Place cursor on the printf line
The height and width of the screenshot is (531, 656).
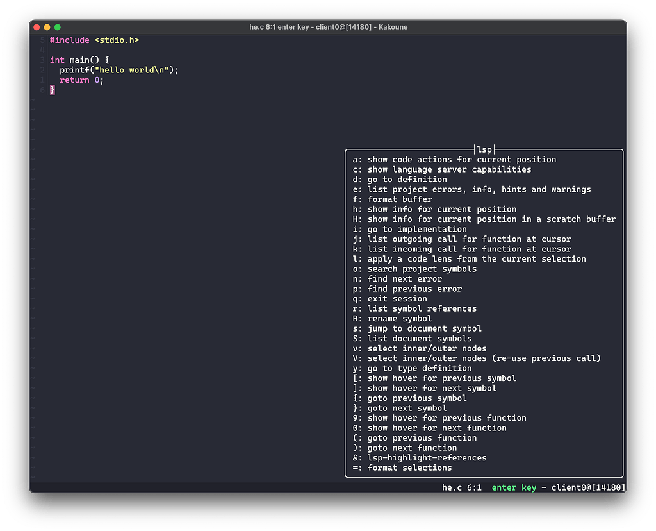pyautogui.click(x=115, y=70)
